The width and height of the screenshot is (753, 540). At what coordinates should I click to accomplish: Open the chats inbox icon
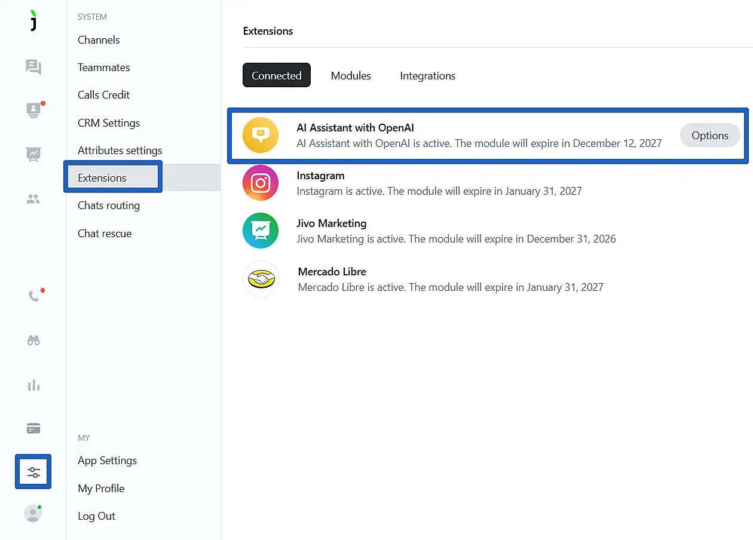(33, 66)
